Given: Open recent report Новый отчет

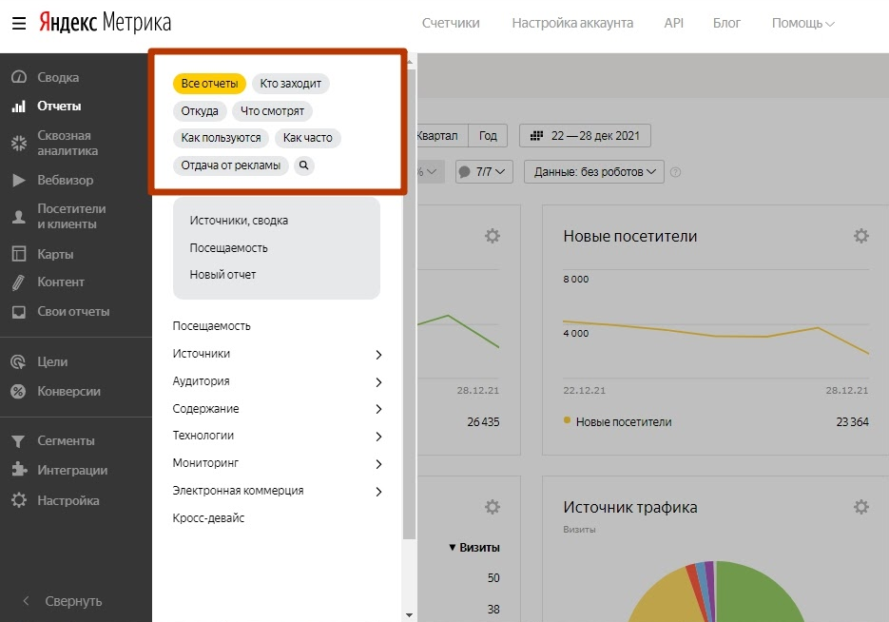Looking at the screenshot, I should click(222, 275).
